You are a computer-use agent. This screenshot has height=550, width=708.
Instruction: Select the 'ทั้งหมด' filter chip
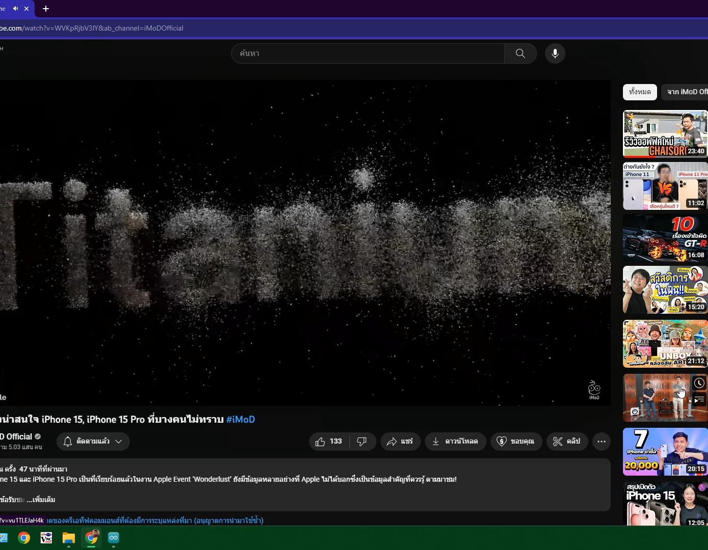click(640, 92)
